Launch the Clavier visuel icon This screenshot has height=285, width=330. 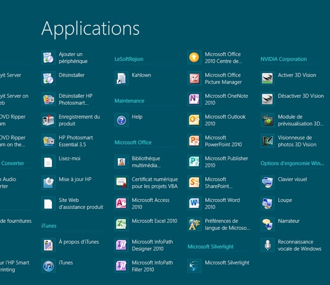coord(267,182)
